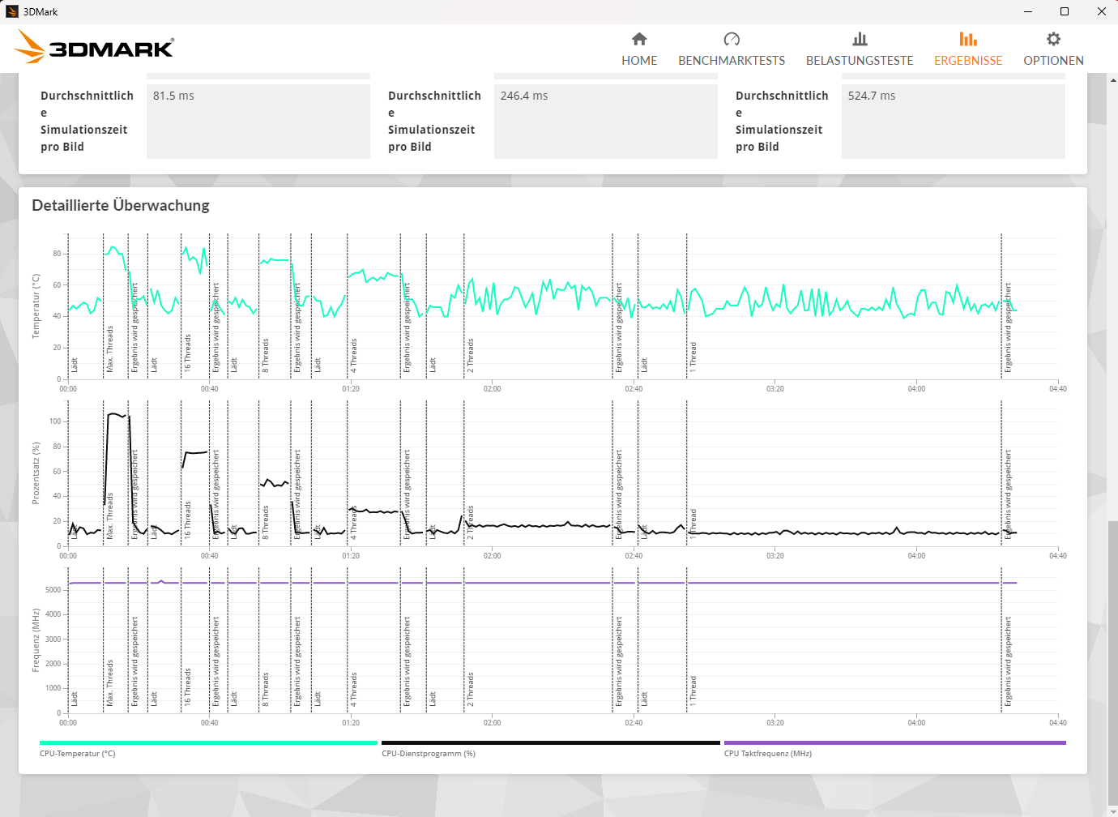Click the Belastungsteste bar chart icon
This screenshot has width=1118, height=817.
pos(860,39)
